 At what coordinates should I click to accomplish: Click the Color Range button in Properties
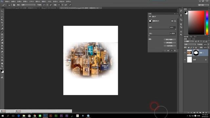[x=170, y=43]
